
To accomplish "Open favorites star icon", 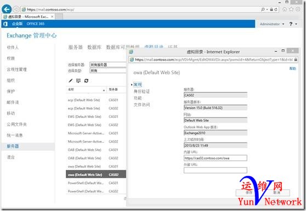I will (x=291, y=9).
